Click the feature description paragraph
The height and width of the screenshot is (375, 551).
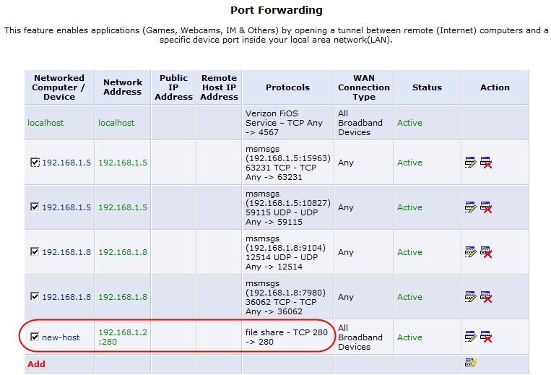(276, 35)
